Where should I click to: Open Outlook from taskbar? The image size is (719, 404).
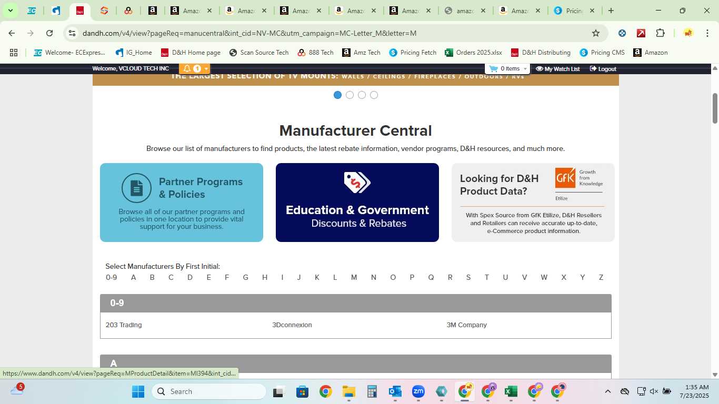pyautogui.click(x=395, y=391)
